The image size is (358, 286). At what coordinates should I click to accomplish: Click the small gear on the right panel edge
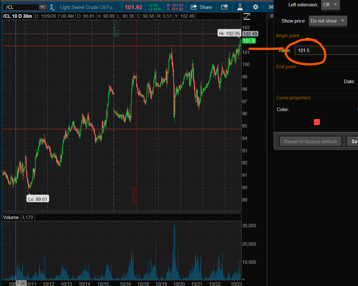272,16
